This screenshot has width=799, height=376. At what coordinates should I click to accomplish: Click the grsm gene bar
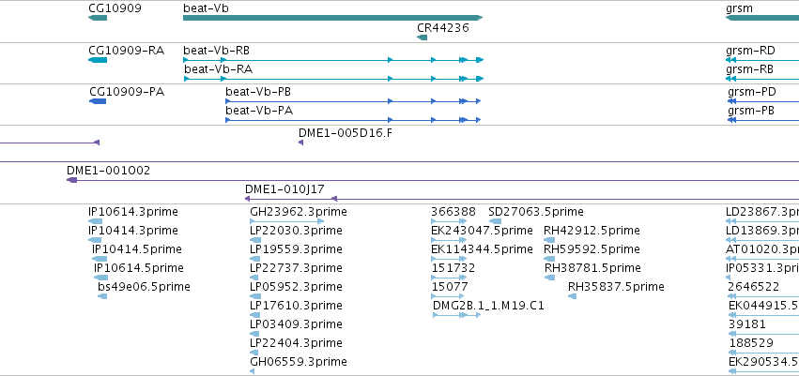pos(762,18)
